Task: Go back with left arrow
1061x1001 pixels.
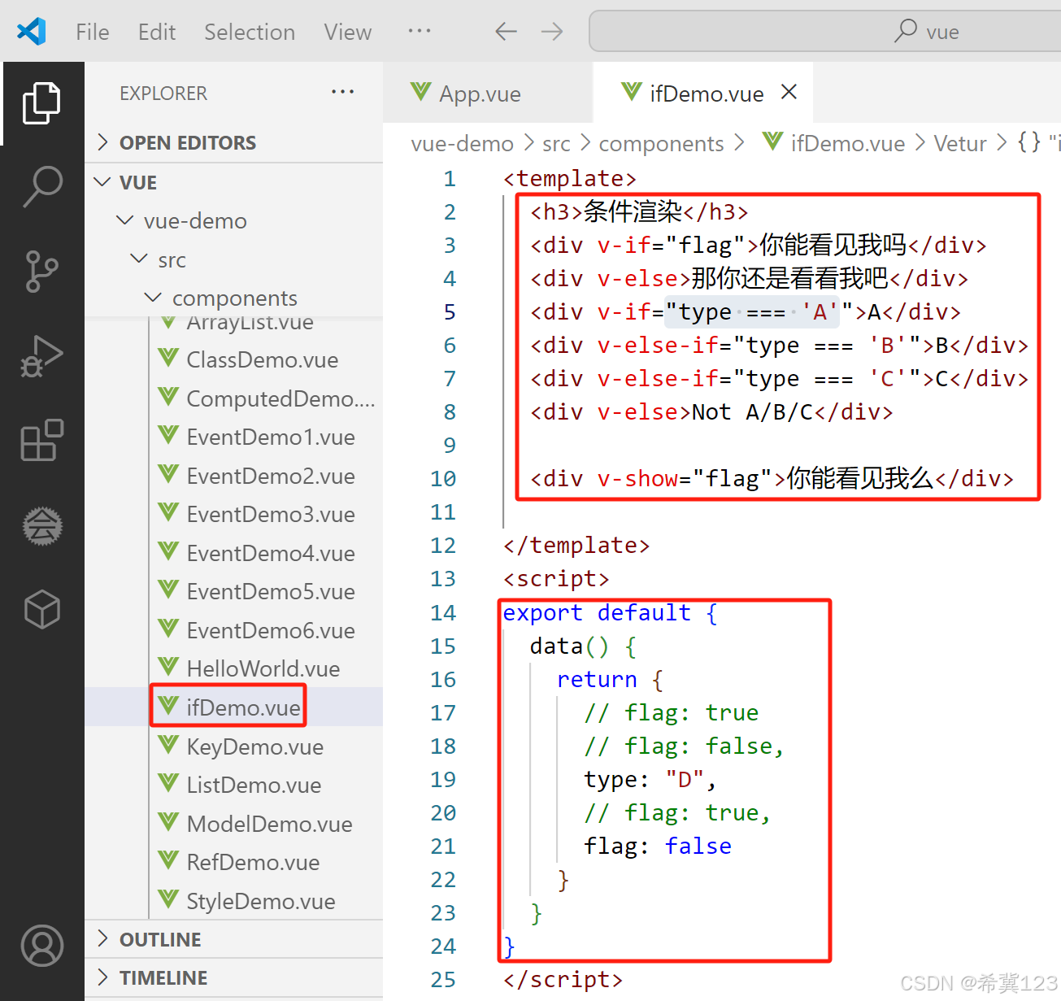Action: click(506, 32)
